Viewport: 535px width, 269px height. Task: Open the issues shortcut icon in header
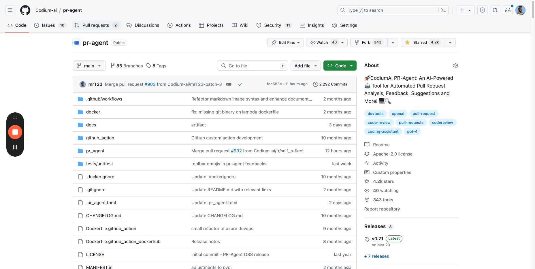pyautogui.click(x=482, y=10)
